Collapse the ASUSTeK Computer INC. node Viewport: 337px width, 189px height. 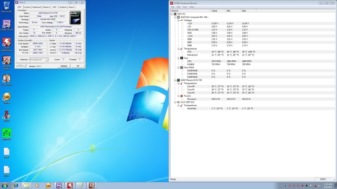175,17
